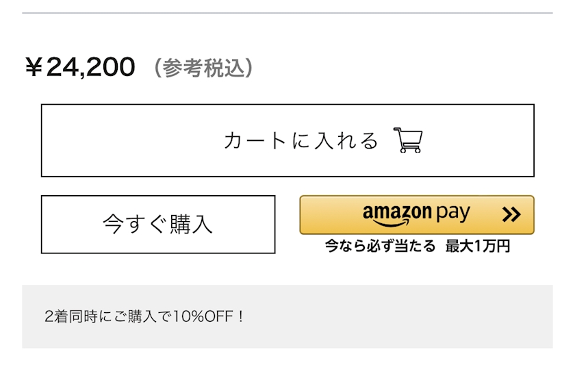575x365 pixels.
Task: Click the gray horizontal divider line at top
Action: 287,13
